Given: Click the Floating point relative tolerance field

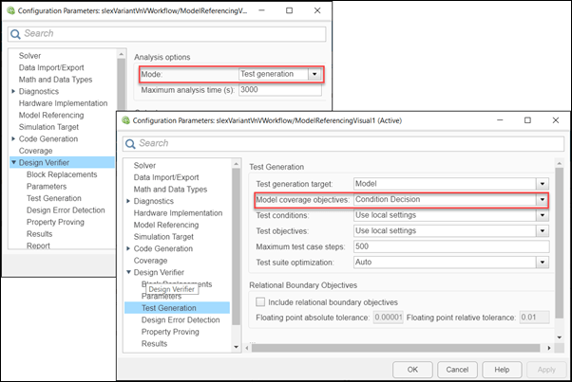Looking at the screenshot, I should coord(534,318).
